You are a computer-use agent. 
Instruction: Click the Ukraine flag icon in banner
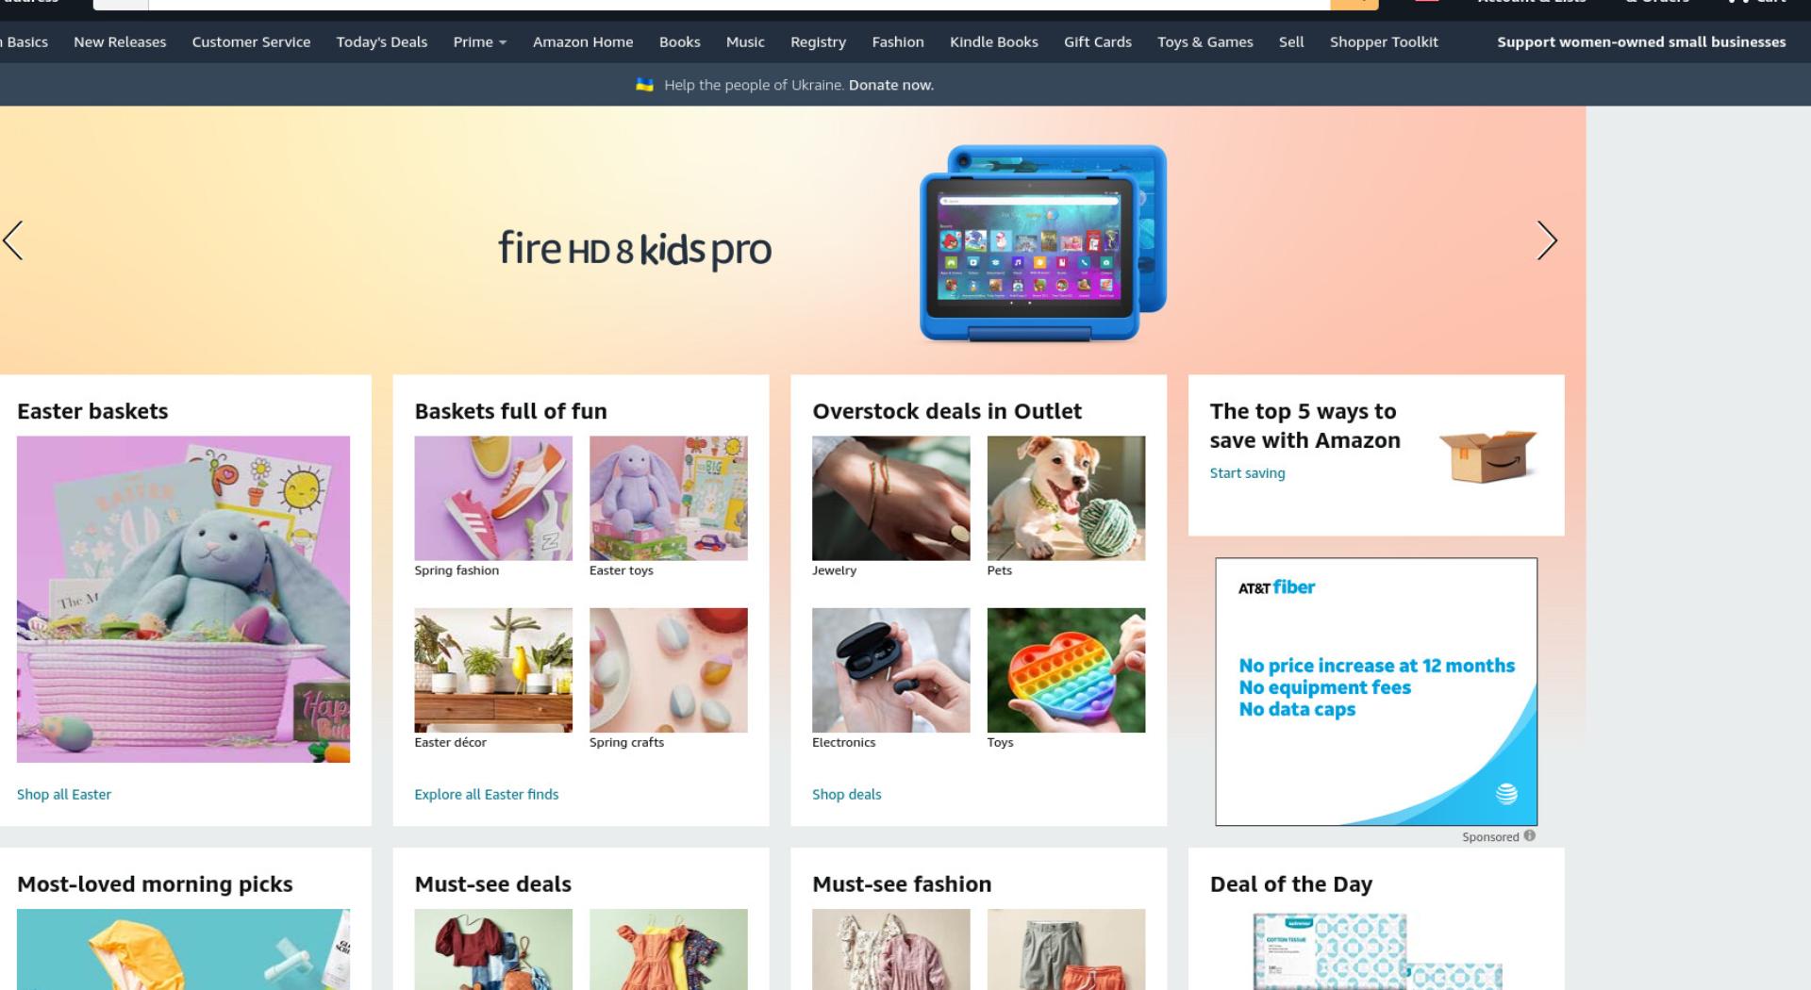[644, 85]
